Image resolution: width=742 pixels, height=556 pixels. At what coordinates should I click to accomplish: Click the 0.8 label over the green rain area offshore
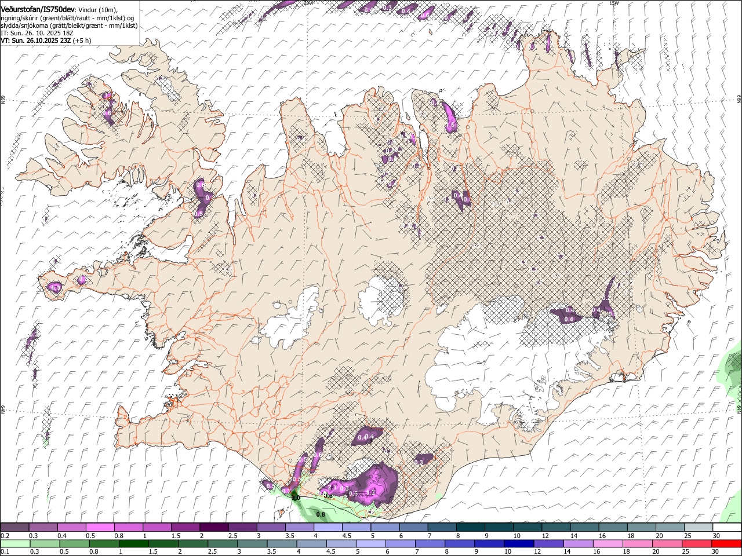point(321,514)
